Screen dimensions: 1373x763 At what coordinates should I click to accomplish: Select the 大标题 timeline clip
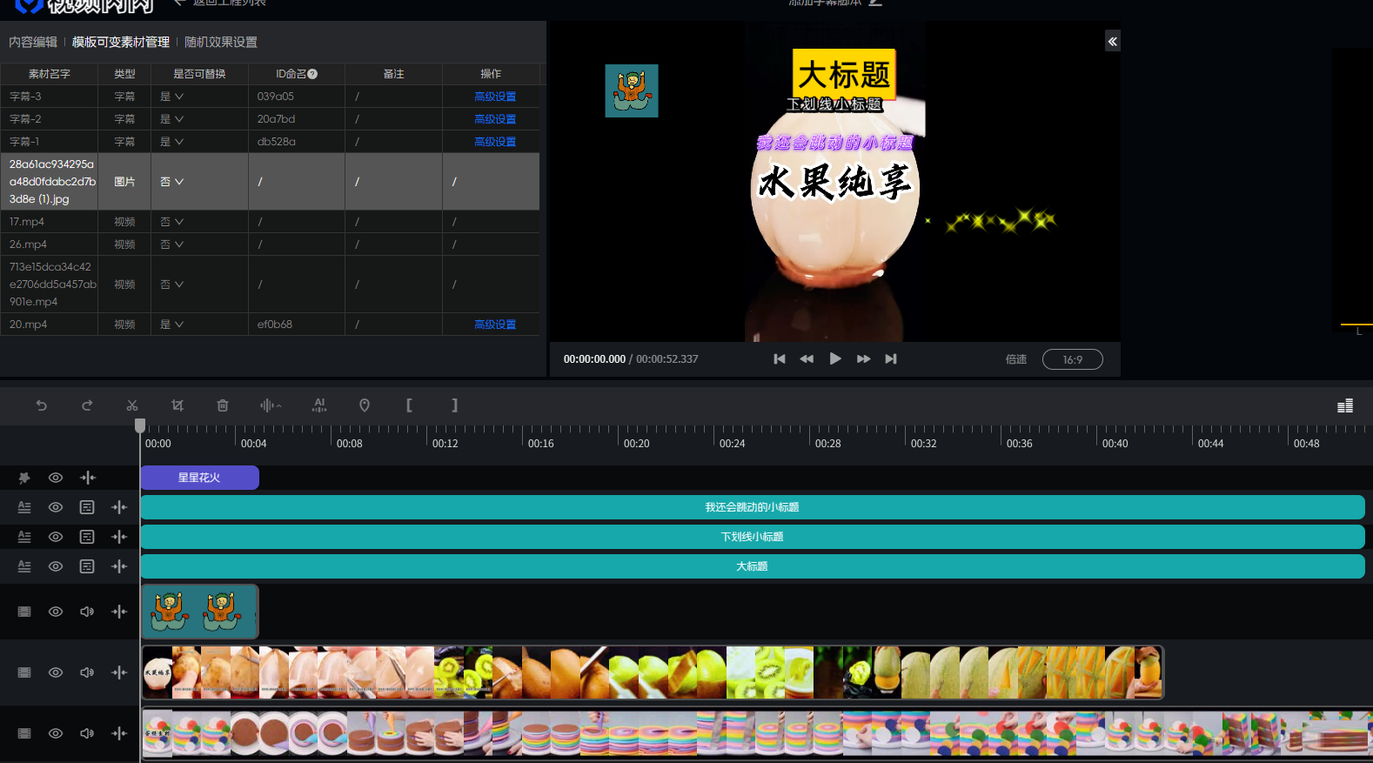[x=753, y=566]
